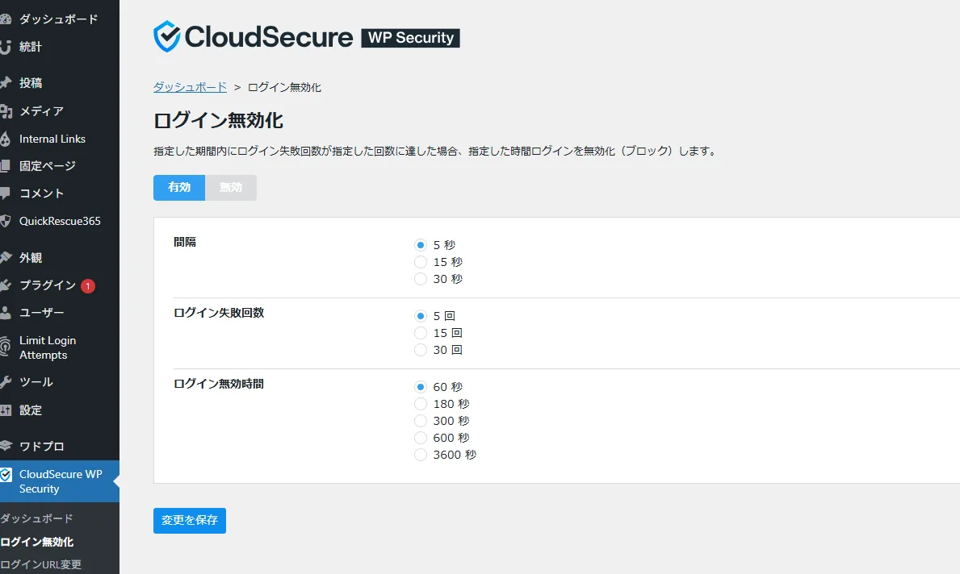Screen dimensions: 960x574
Task: Select the 5 秒 interval option
Action: [x=420, y=245]
